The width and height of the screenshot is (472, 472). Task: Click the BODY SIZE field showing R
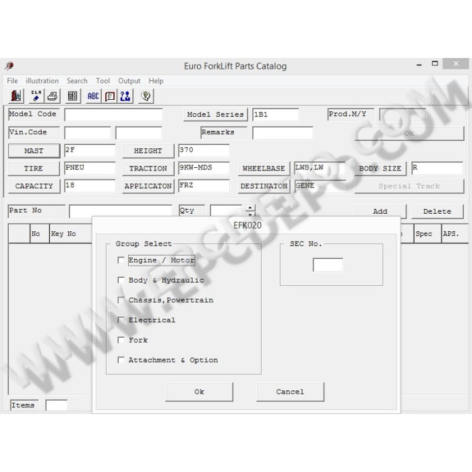437,169
